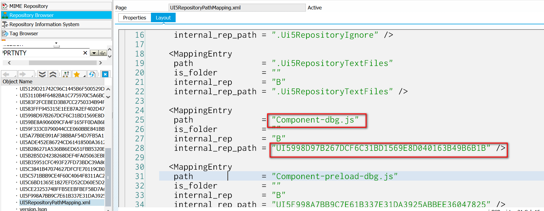This screenshot has height=211, width=544.
Task: Click the display glasses icon
Action: click(x=103, y=53)
